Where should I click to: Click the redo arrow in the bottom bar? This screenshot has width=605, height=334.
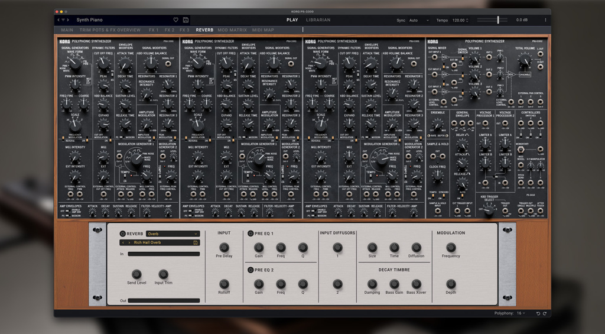(544, 313)
